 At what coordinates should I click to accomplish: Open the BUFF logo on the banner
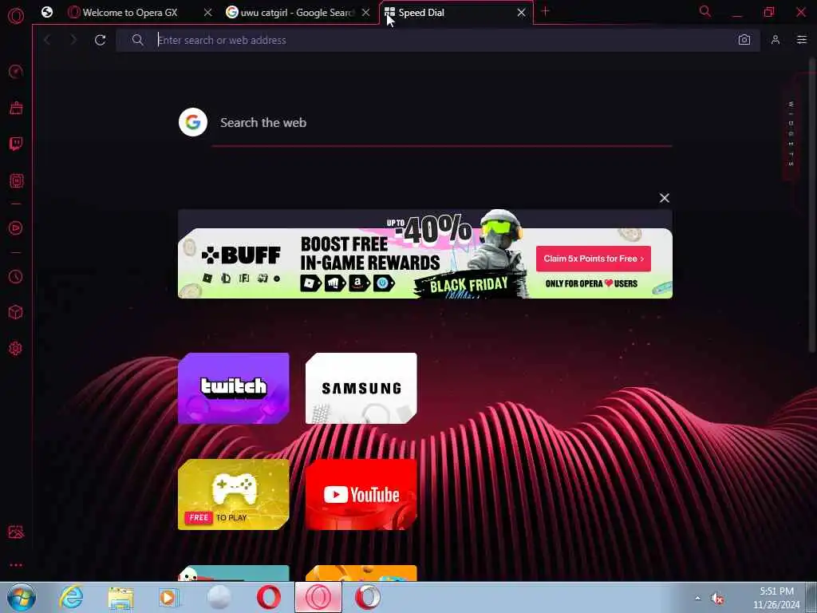241,255
